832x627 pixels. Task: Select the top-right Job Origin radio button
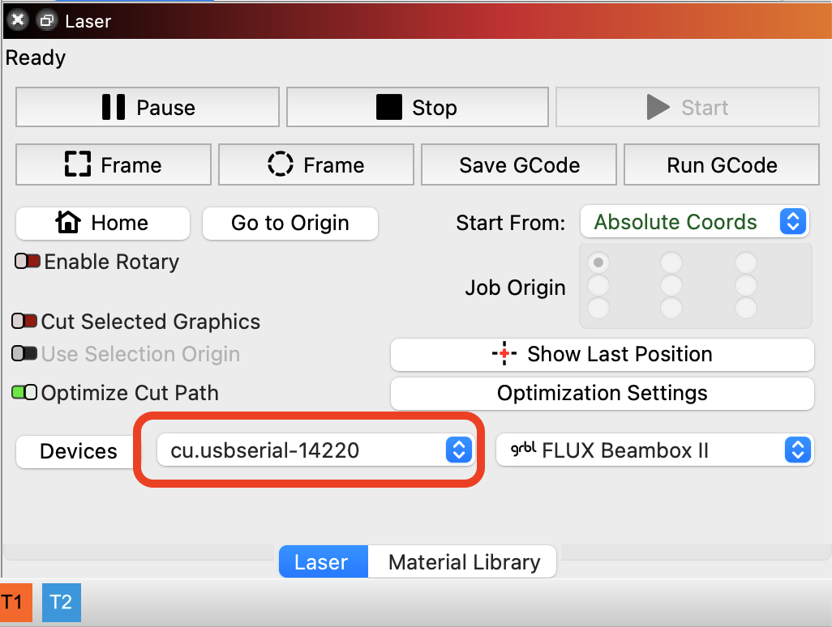coord(745,262)
